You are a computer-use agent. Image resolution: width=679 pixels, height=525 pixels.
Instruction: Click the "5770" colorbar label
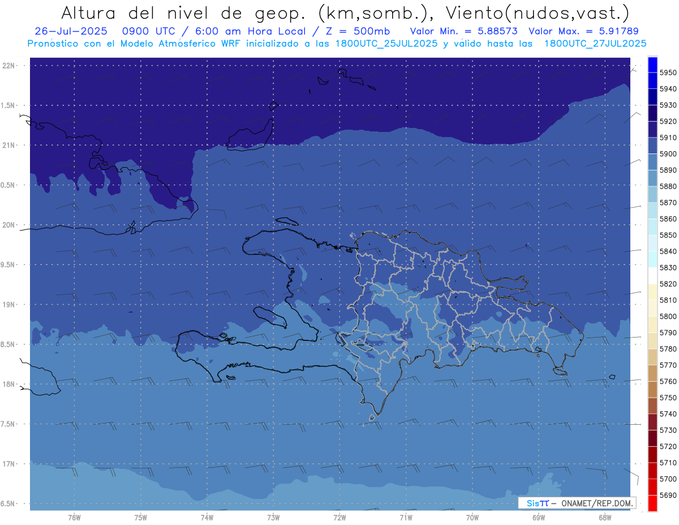pos(668,365)
